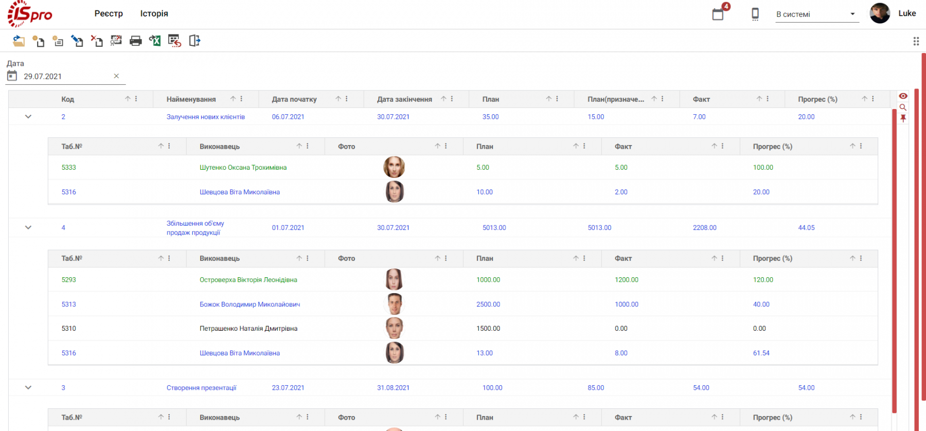Open link Залучення нових клієнтів

205,117
